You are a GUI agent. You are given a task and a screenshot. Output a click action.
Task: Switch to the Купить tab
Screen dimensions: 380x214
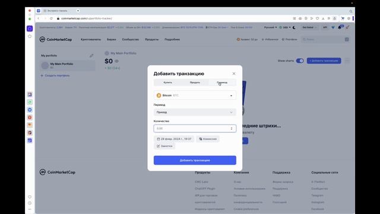pos(167,83)
